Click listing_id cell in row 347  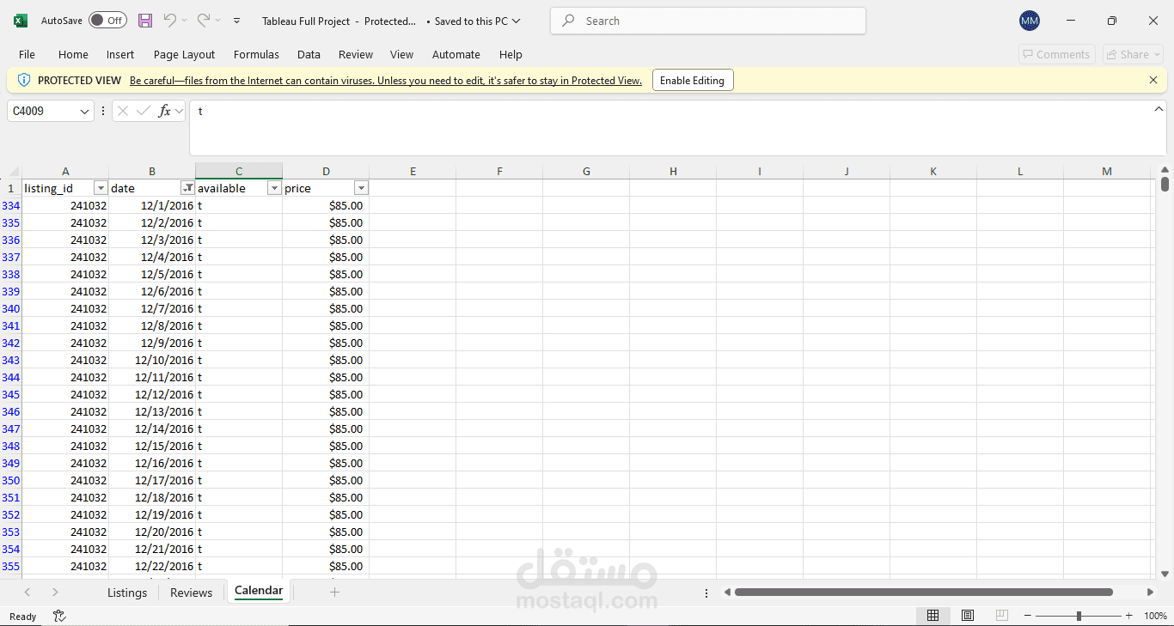coord(65,428)
